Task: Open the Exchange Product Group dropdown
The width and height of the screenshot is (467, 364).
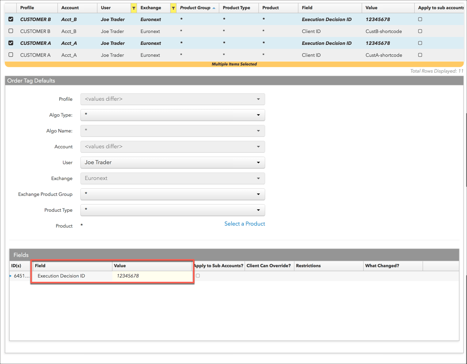Action: [x=173, y=194]
